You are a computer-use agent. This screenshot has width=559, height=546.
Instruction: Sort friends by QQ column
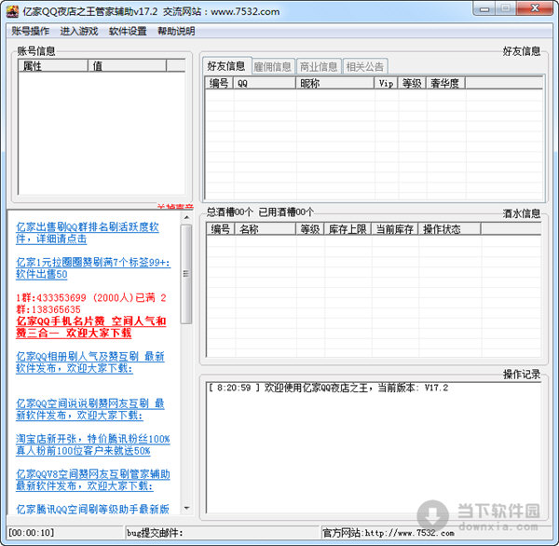tap(265, 84)
